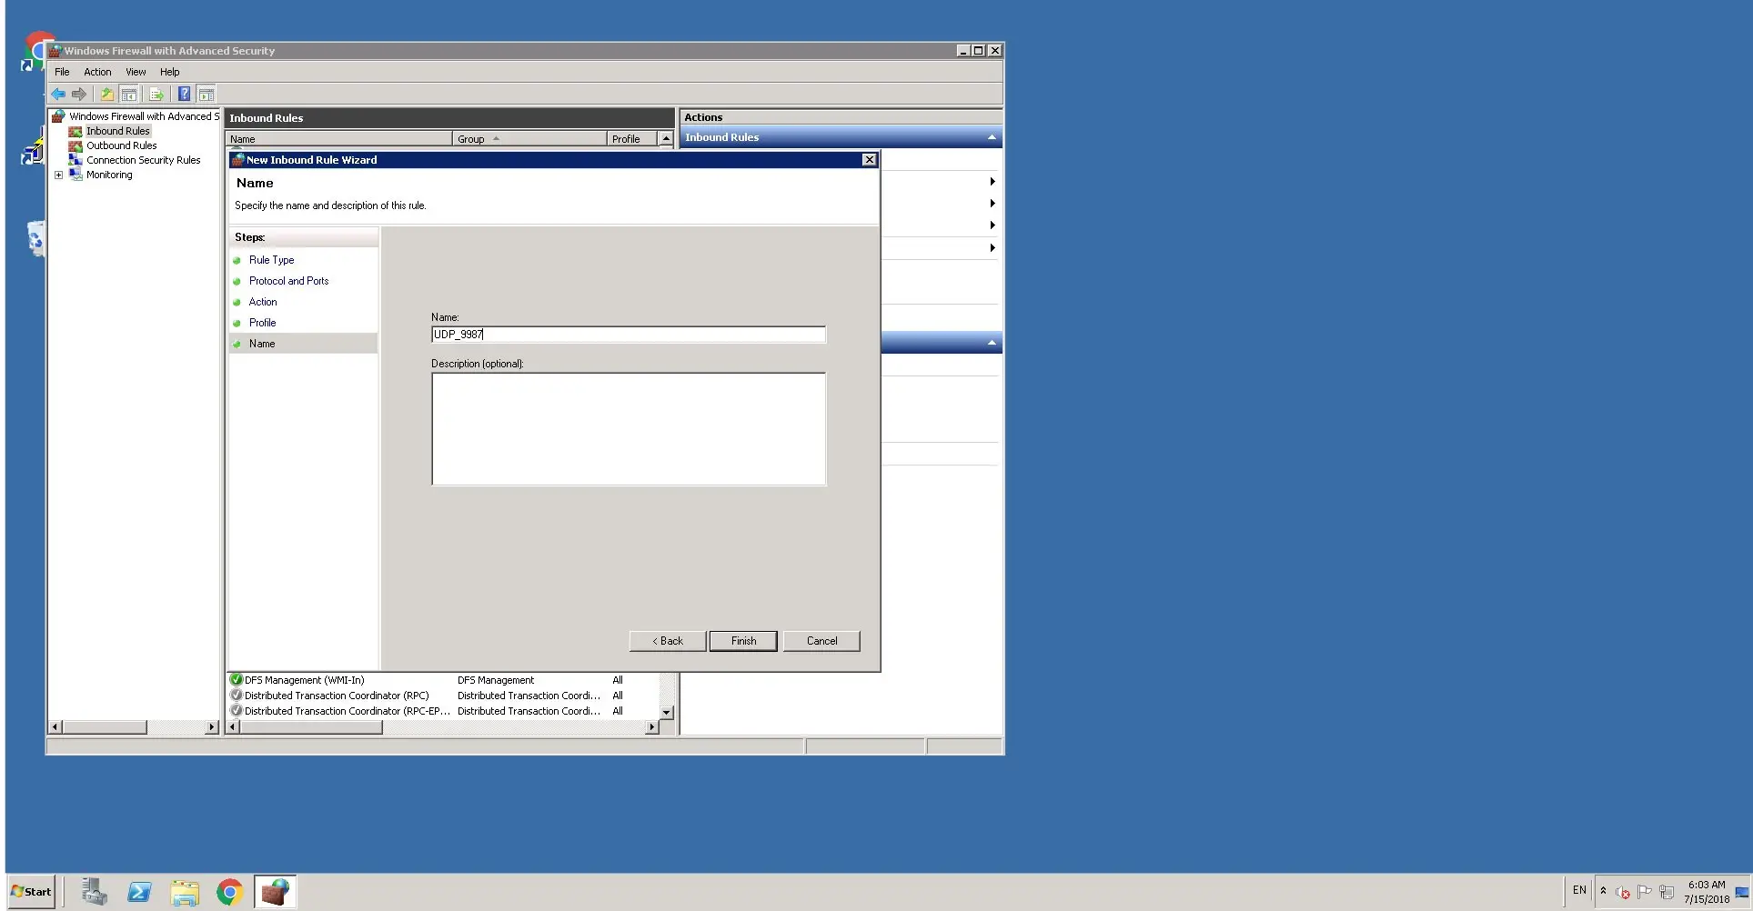Toggle the Show/Hide Console Tree toolbar icon
The image size is (1753, 911).
[129, 94]
